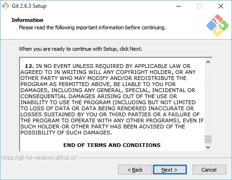This screenshot has height=180, width=232.
Task: Minimize the Git Setup window
Action: [x=179, y=6]
